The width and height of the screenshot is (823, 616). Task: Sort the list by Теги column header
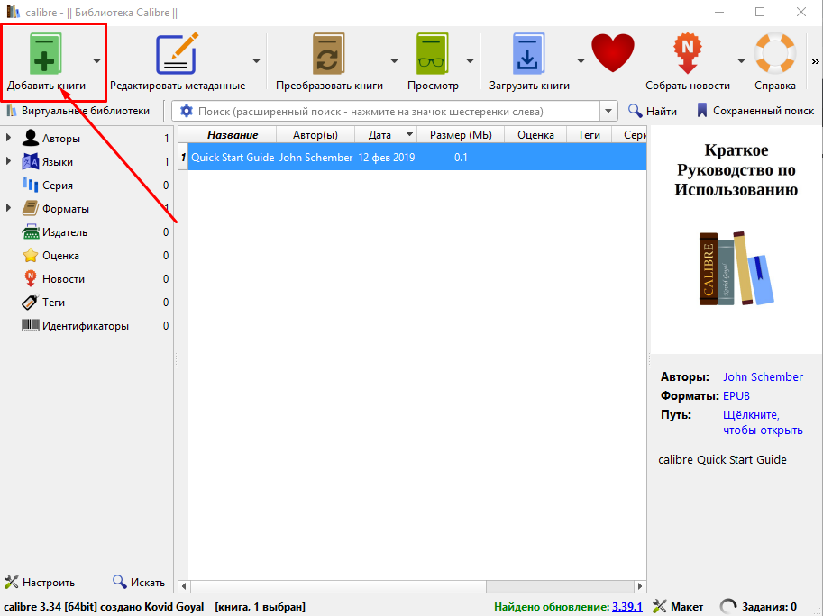[x=589, y=135]
